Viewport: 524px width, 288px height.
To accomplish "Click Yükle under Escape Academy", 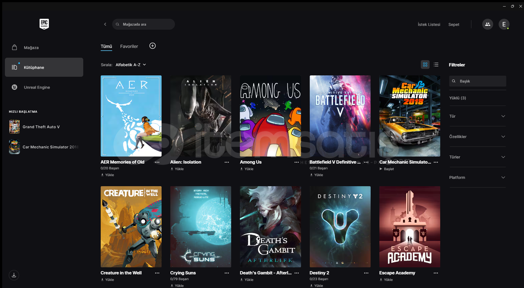I will 386,280.
